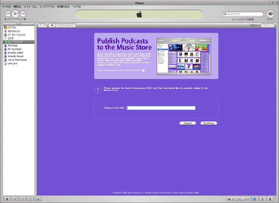The width and height of the screenshot is (279, 203).
Task: Click the eject disc icon
Action: tap(270, 199)
